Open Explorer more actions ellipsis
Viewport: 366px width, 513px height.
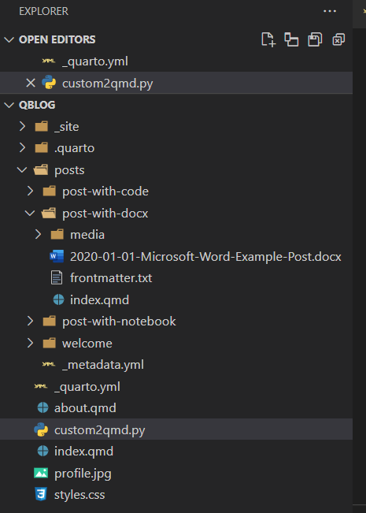coord(329,11)
